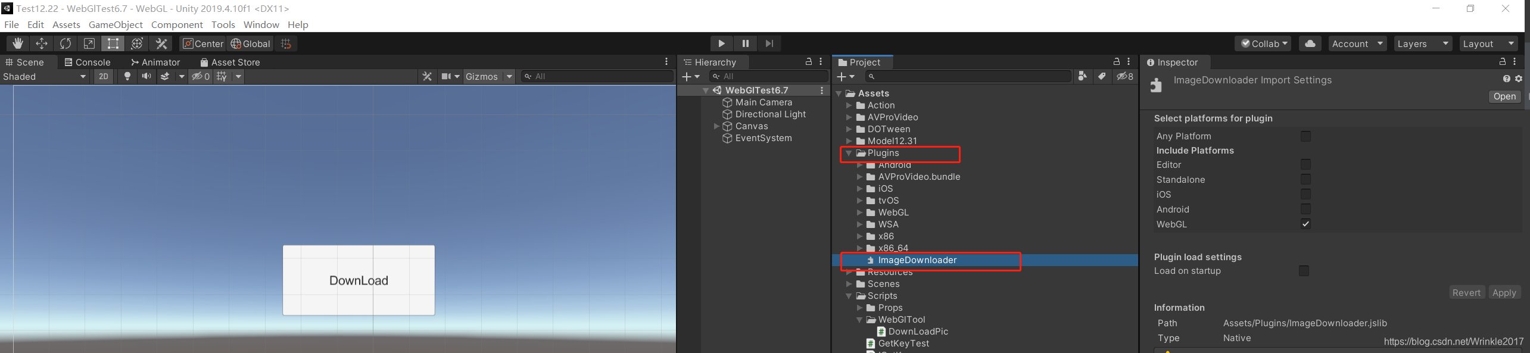The width and height of the screenshot is (1530, 353).
Task: Collapse the Plugins folder
Action: coord(849,153)
